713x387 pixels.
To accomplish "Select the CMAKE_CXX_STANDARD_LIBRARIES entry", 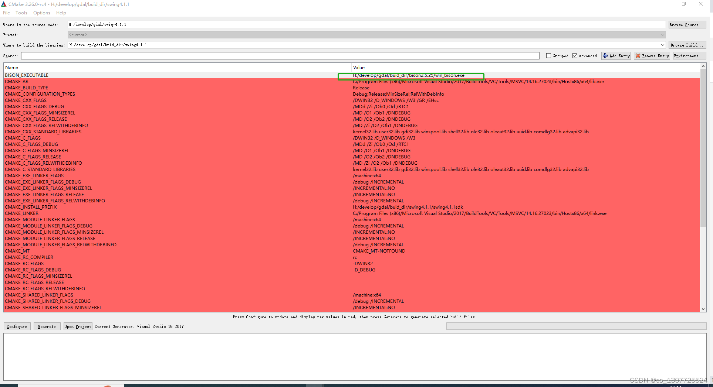I will [x=43, y=132].
